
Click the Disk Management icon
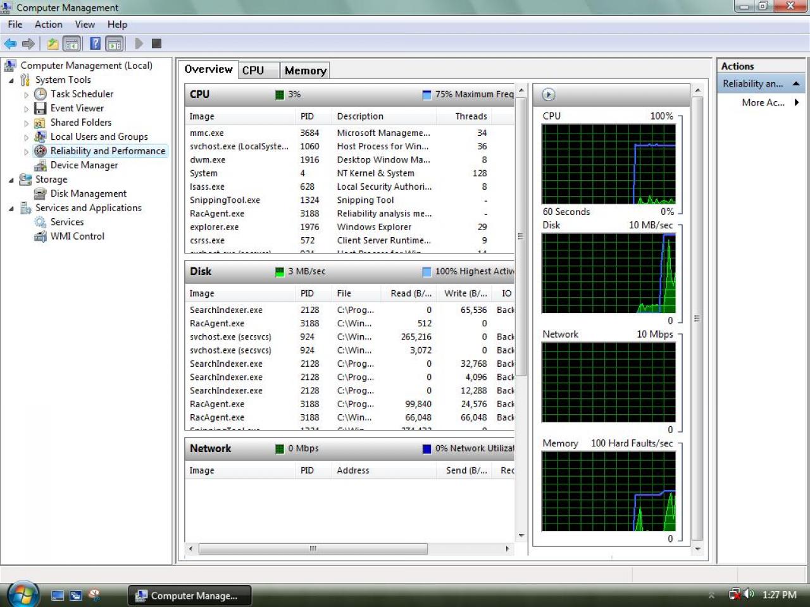click(x=40, y=193)
